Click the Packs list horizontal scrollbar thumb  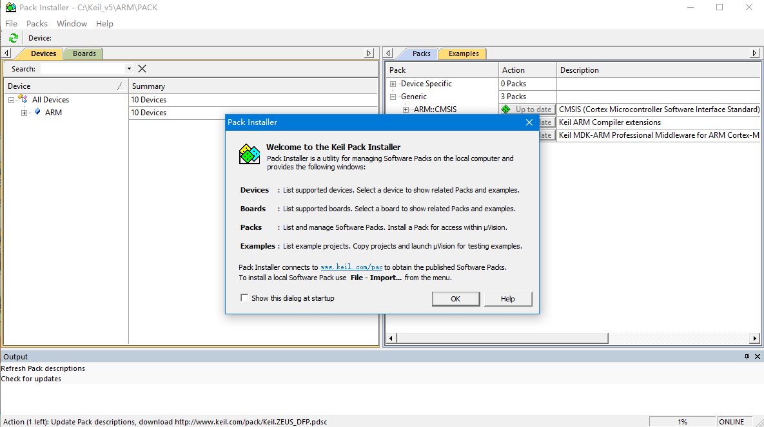coord(503,338)
